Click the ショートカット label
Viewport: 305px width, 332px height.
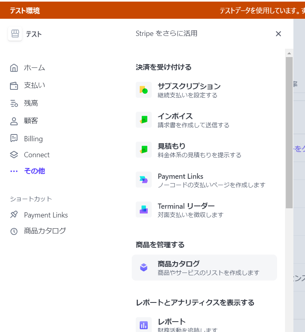tap(31, 199)
